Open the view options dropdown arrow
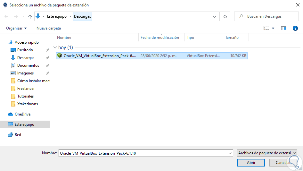303x171 pixels. click(x=273, y=28)
